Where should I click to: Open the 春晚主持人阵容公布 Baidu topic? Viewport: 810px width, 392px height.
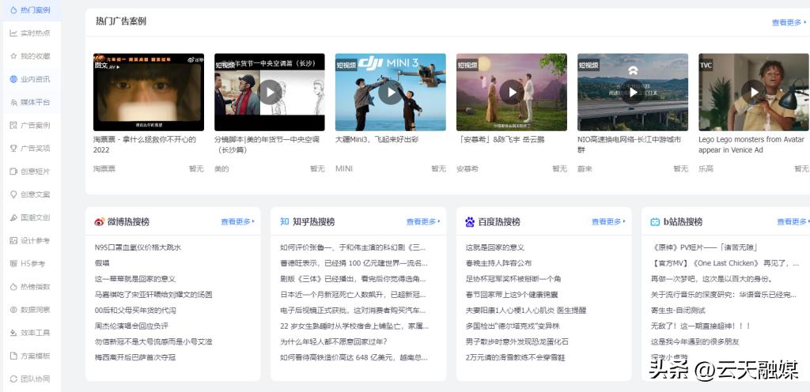pos(498,263)
